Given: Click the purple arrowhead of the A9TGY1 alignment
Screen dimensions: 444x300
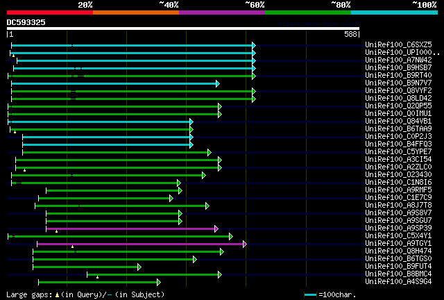Looking at the screenshot, I should (245, 244).
